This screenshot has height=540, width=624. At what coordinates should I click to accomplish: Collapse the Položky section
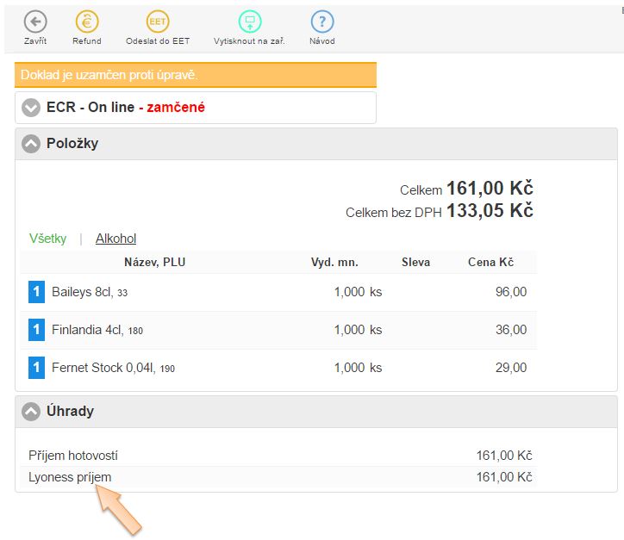32,144
